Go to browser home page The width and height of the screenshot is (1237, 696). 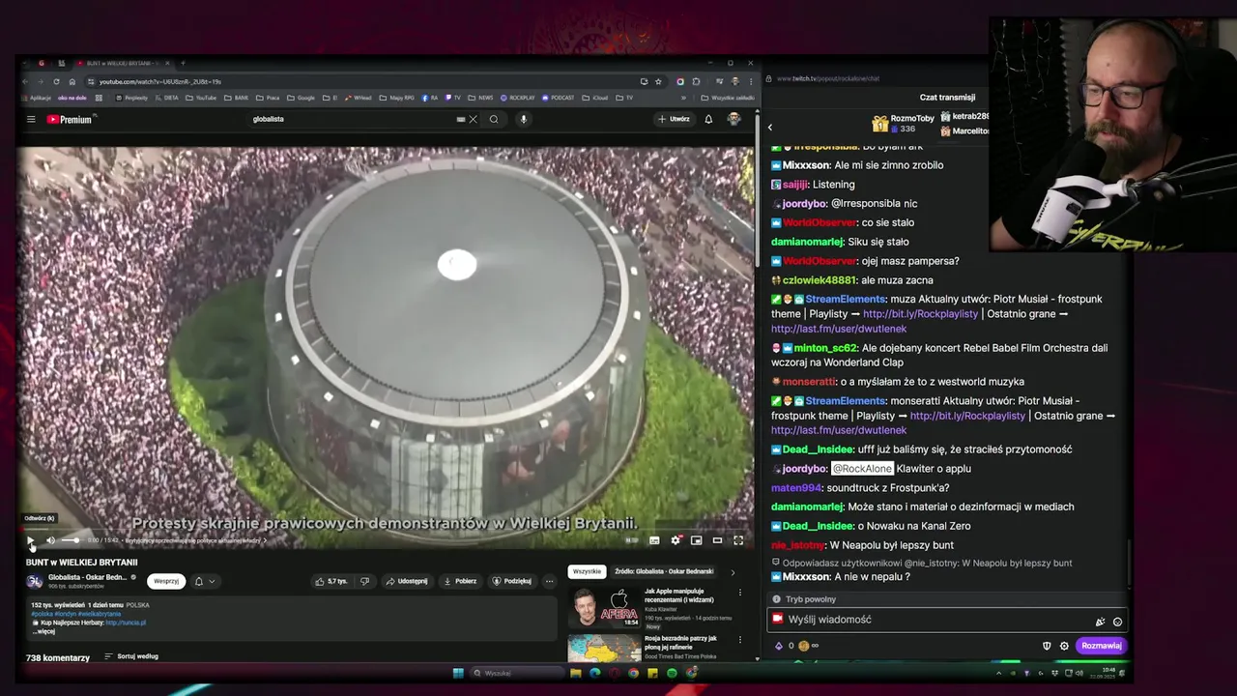click(72, 81)
